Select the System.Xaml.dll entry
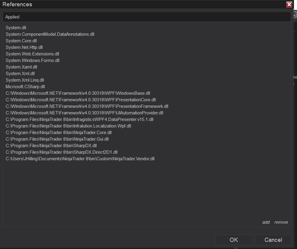The height and width of the screenshot is (249, 297). (21, 67)
